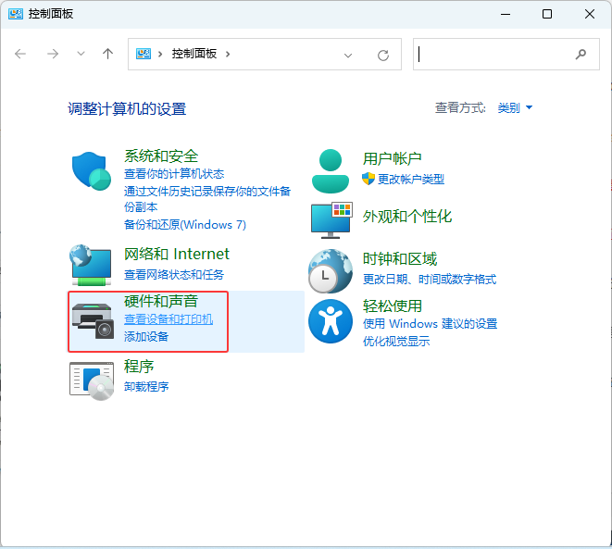The height and width of the screenshot is (549, 612).
Task: Open 系统和安全 category
Action: tap(161, 156)
